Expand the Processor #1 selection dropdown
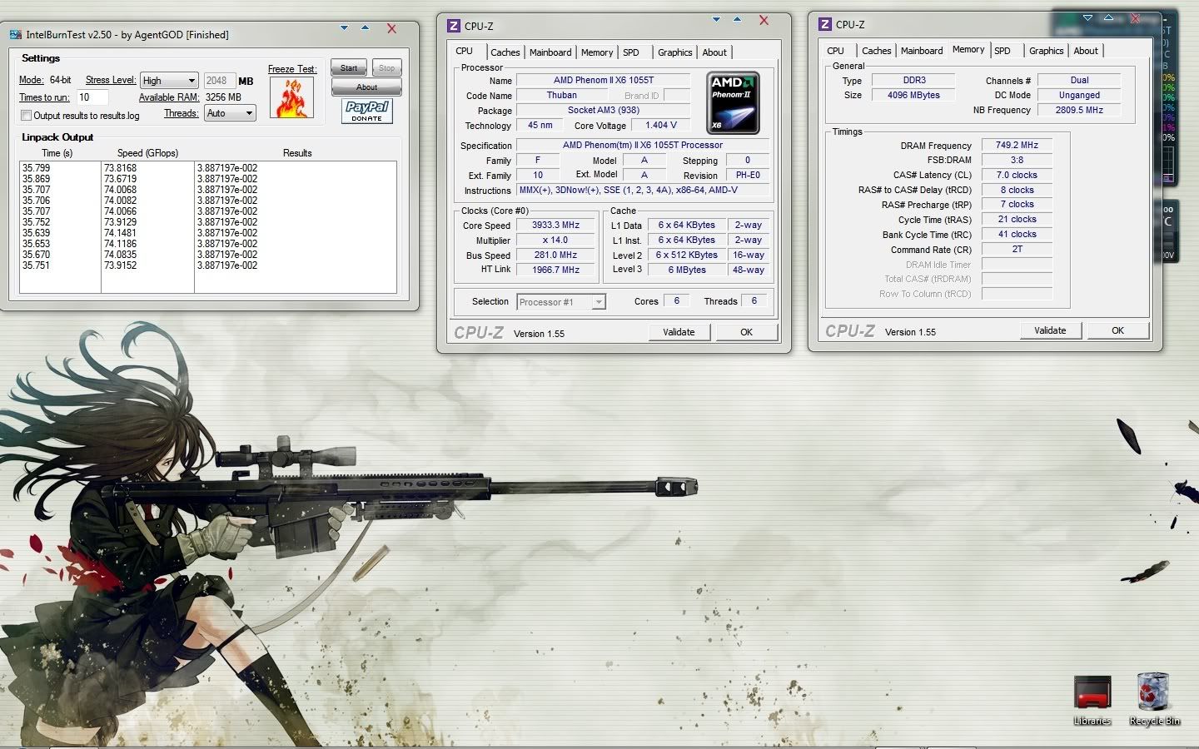 tap(598, 302)
